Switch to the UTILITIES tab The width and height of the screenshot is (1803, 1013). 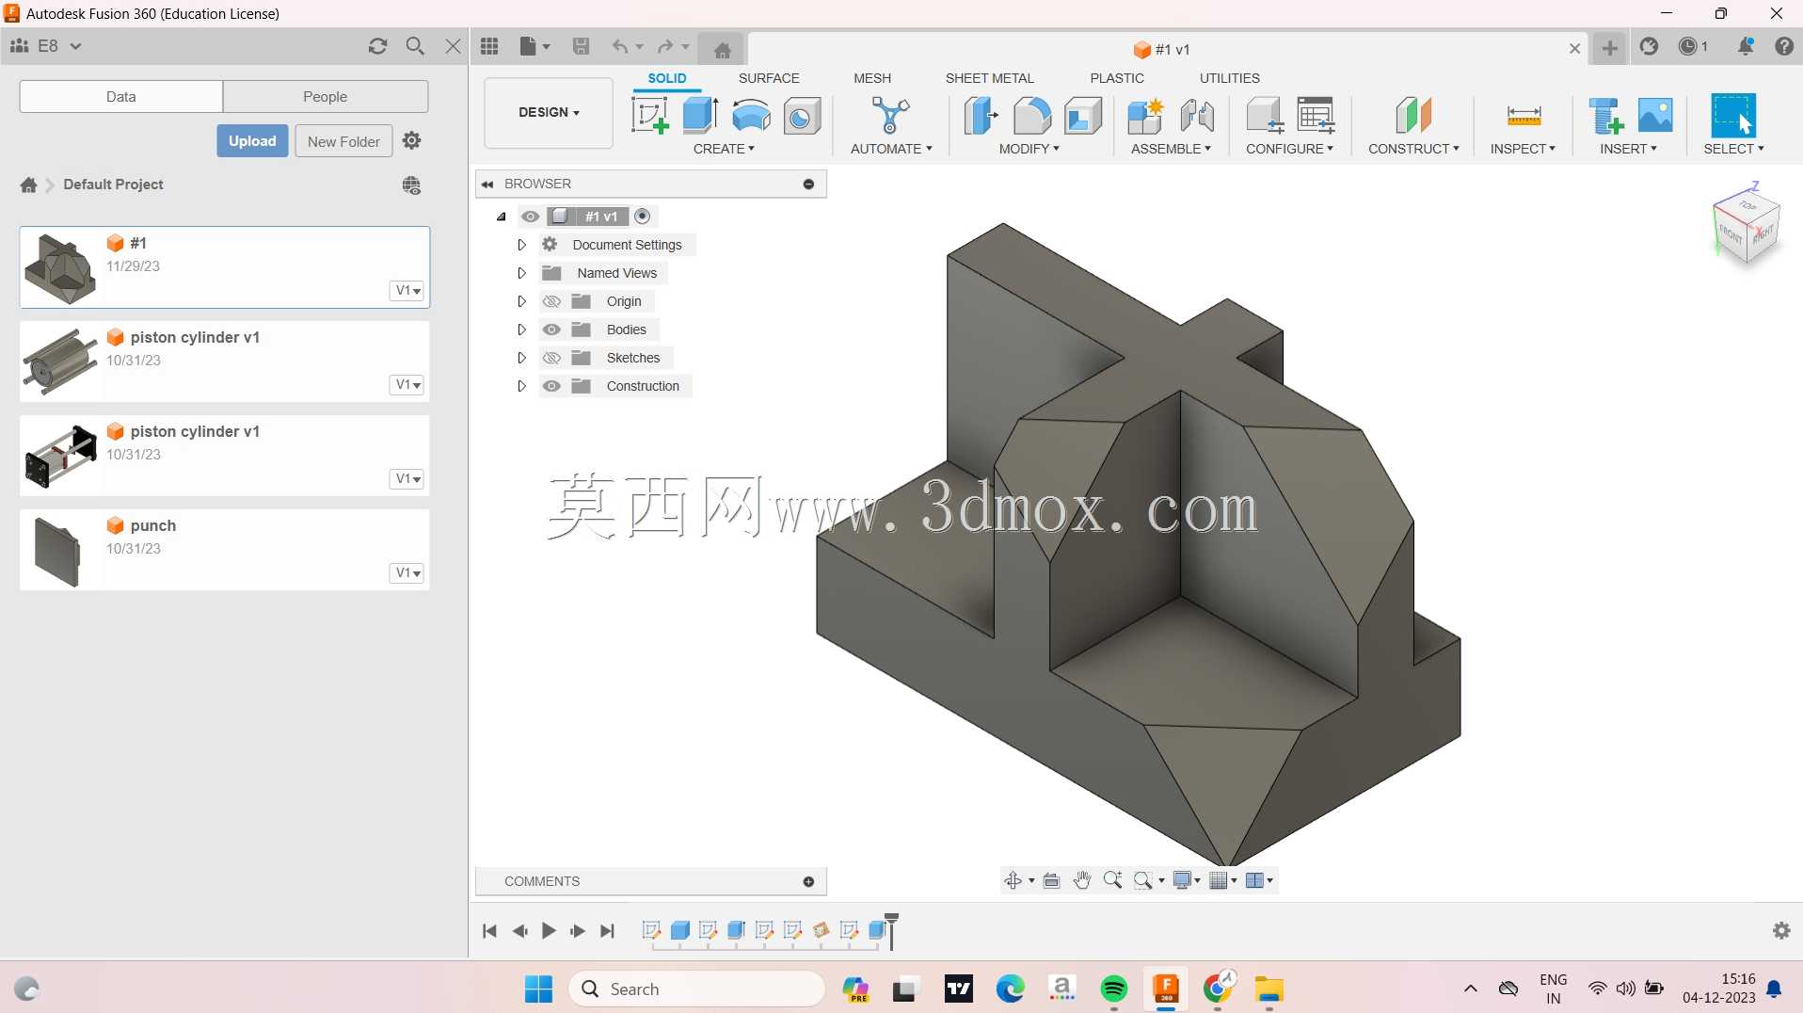coord(1229,78)
